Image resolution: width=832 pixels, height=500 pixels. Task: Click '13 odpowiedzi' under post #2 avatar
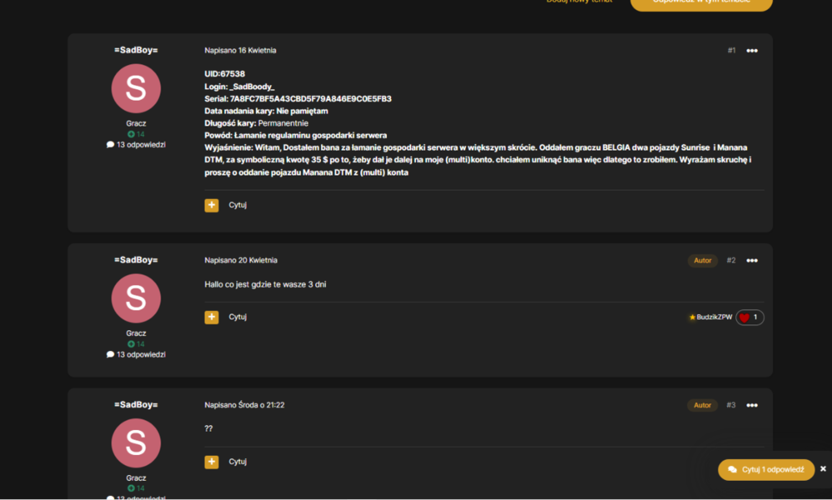[x=136, y=354]
